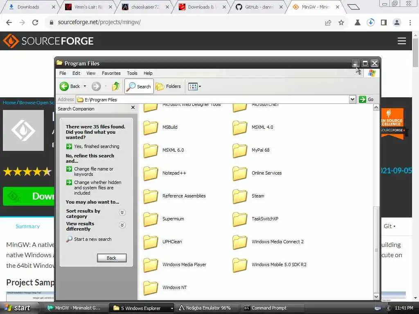Open the File menu in Explorer
The height and width of the screenshot is (314, 419).
click(x=63, y=73)
